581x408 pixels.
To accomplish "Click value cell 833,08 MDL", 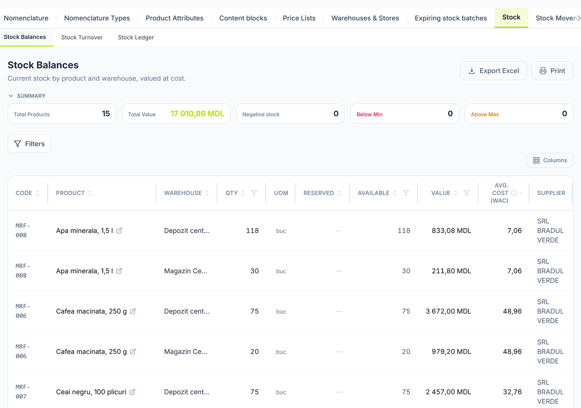I will (x=452, y=231).
